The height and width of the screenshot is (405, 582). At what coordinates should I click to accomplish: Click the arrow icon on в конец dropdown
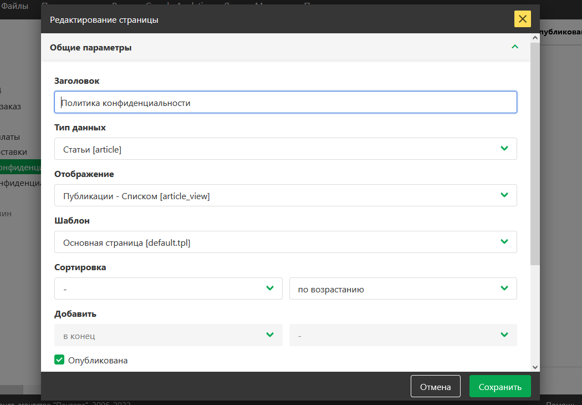click(269, 335)
